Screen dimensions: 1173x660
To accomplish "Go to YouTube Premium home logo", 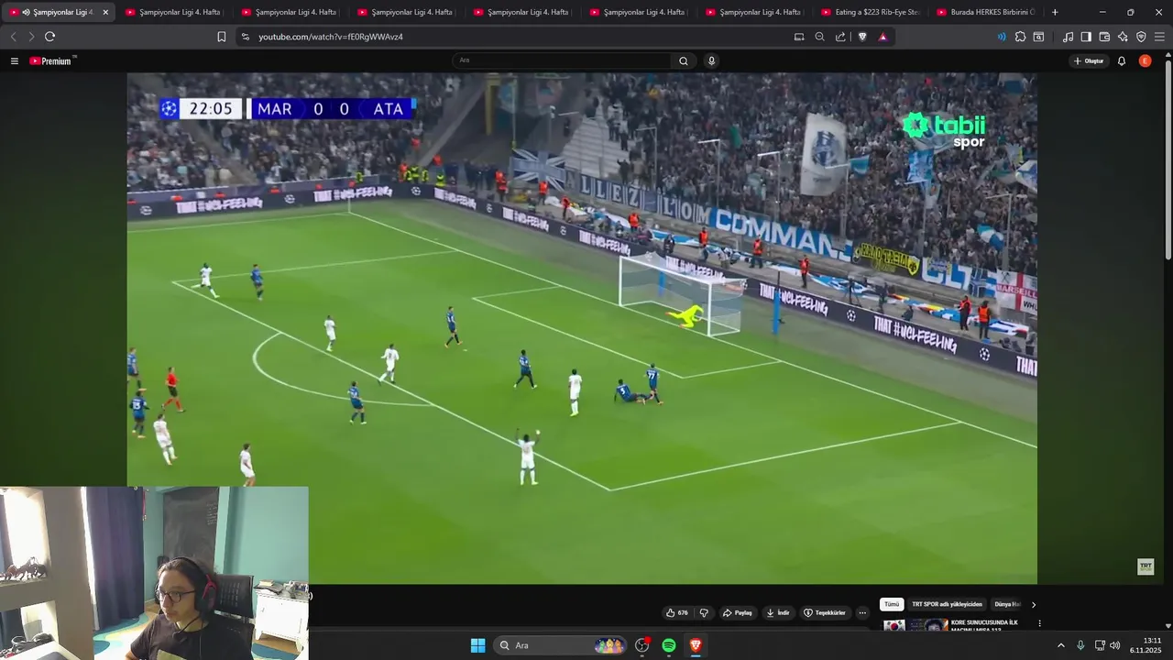I will click(x=51, y=60).
